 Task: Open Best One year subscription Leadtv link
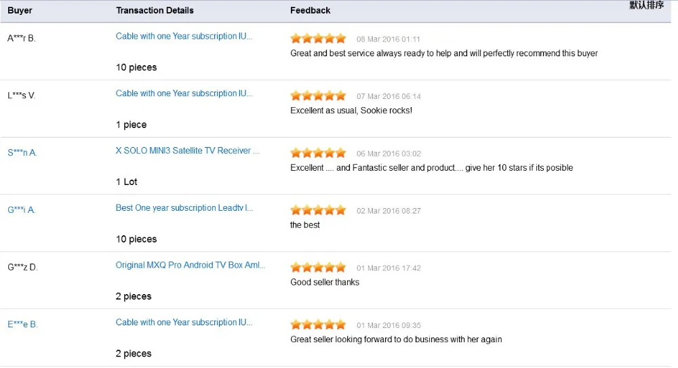click(184, 208)
